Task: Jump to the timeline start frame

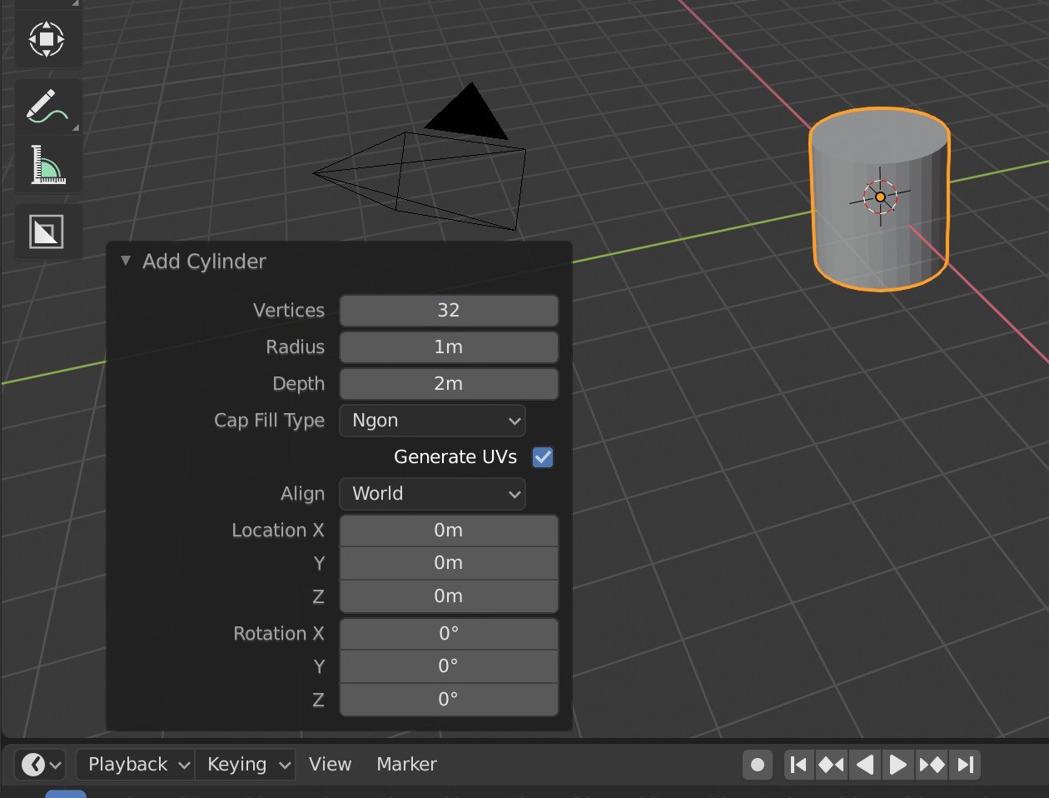Action: [798, 765]
